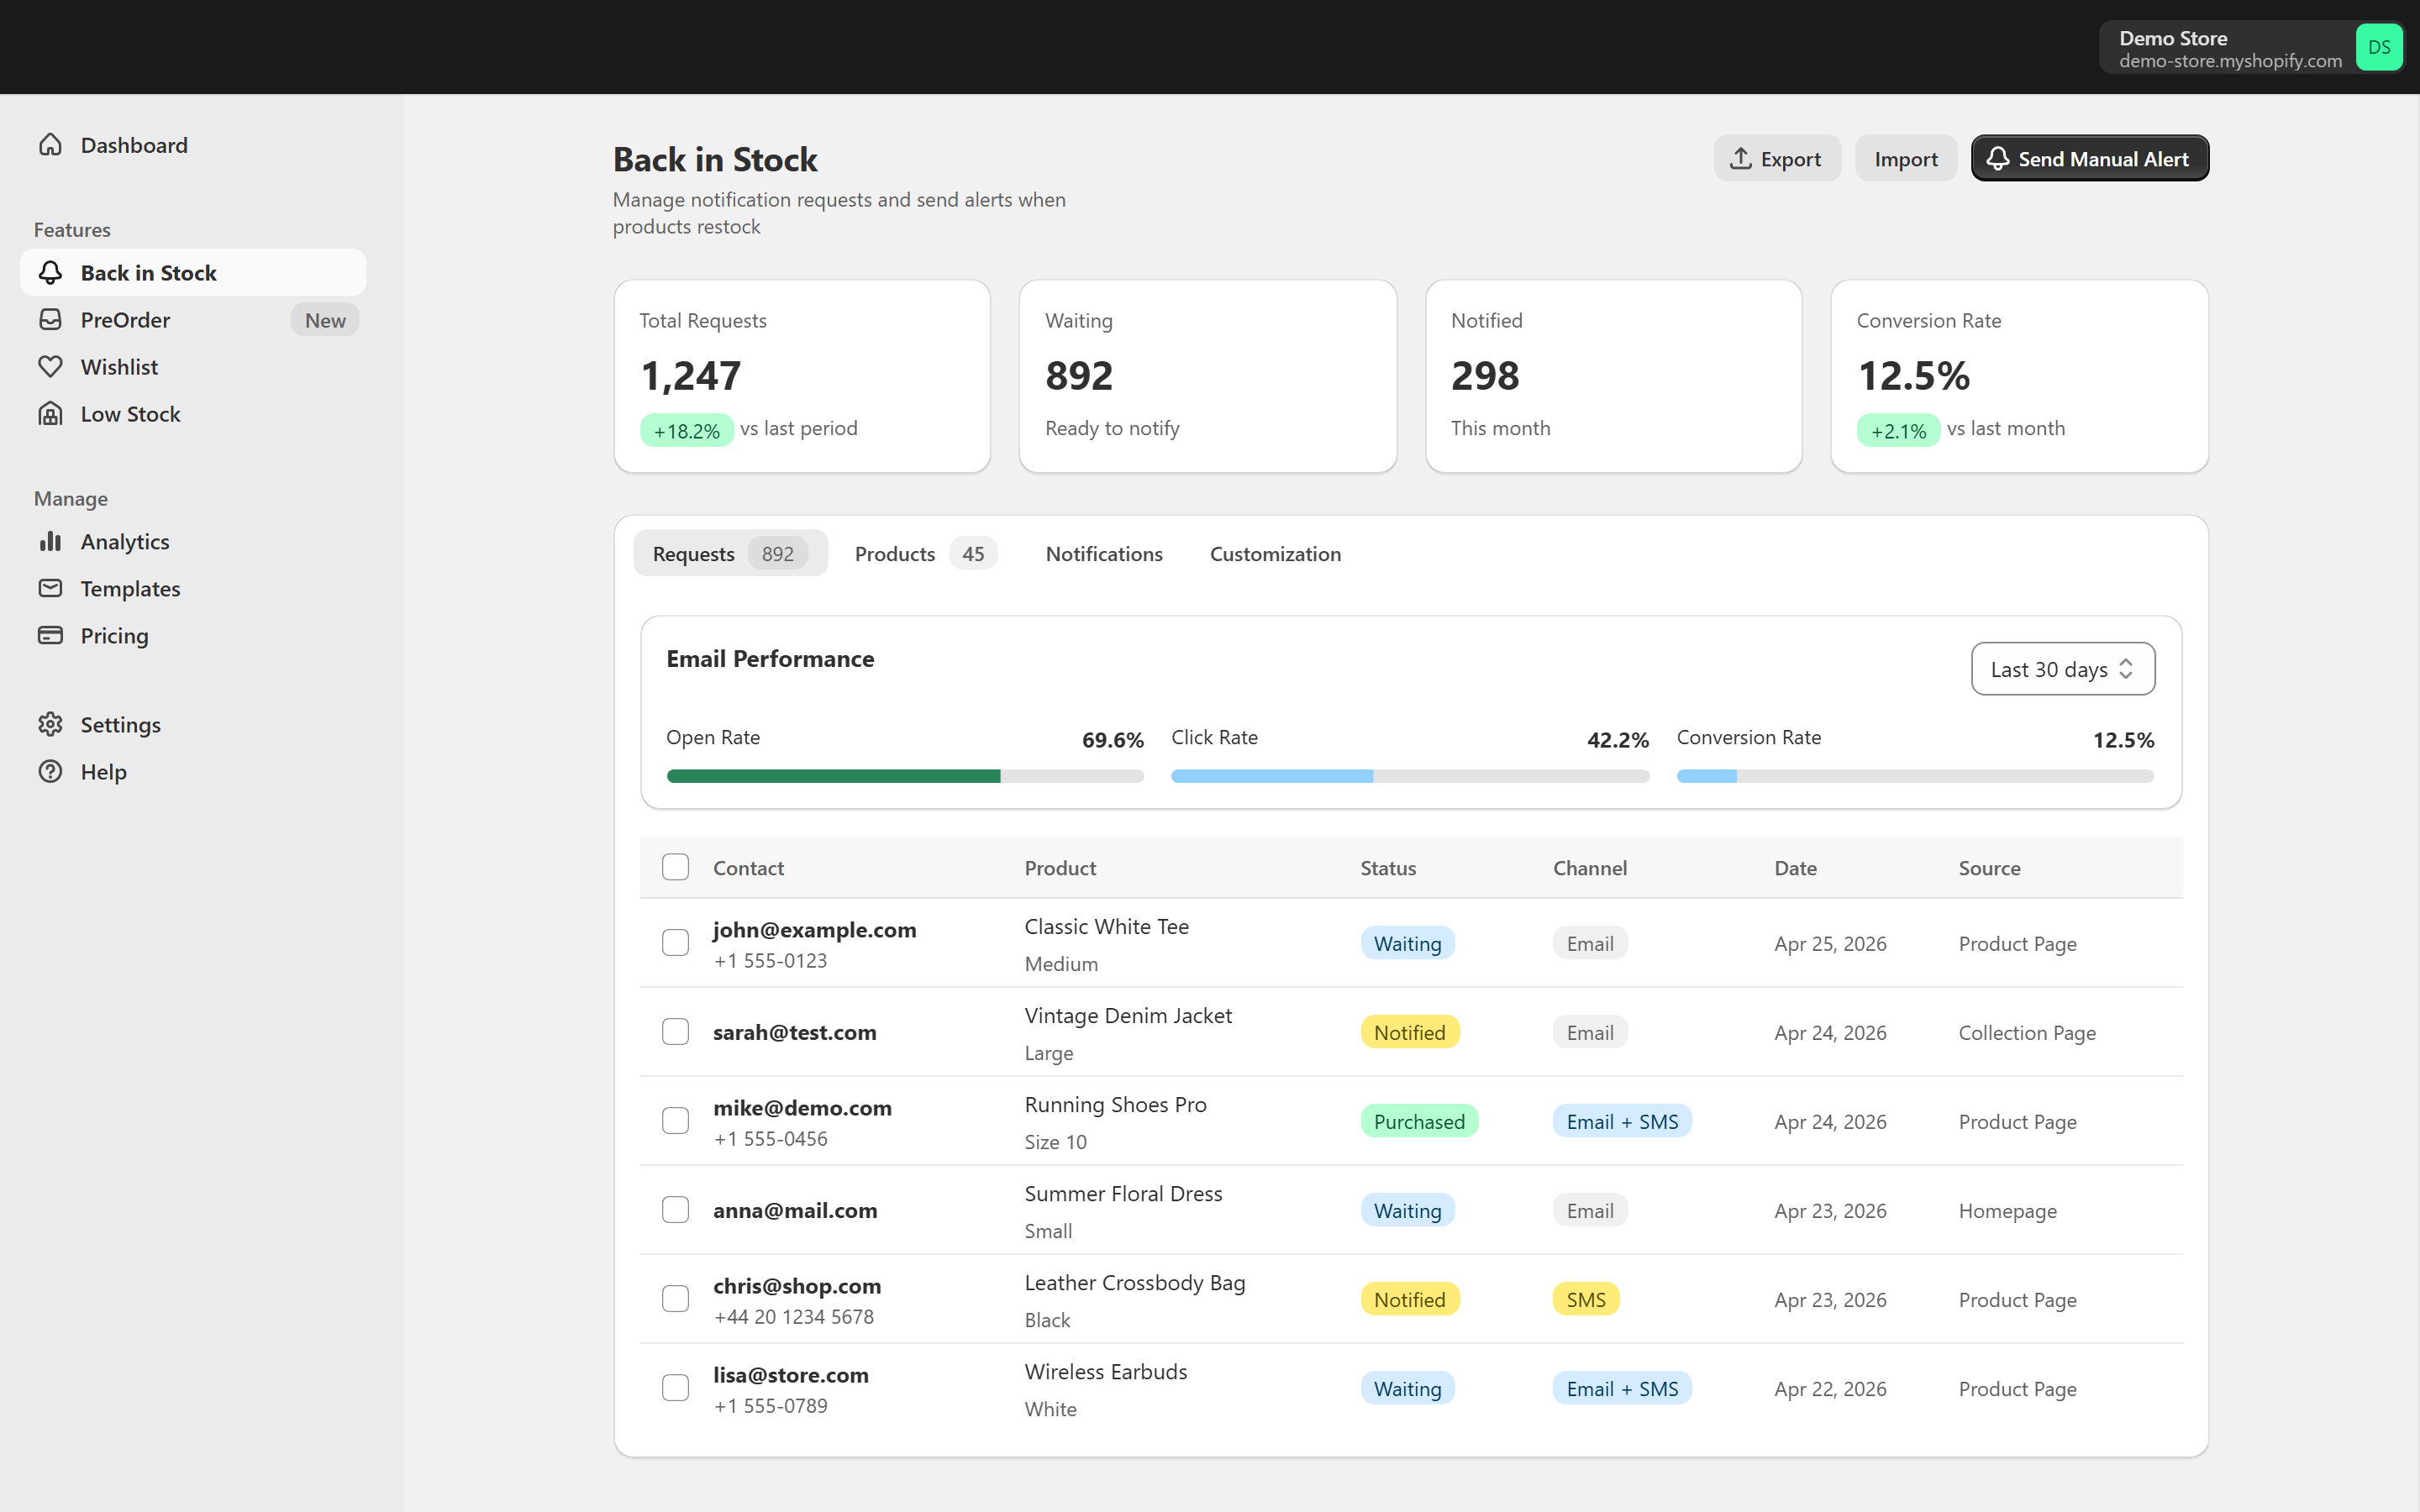Check the john@example.com row checkbox
The height and width of the screenshot is (1512, 2420).
pyautogui.click(x=676, y=942)
